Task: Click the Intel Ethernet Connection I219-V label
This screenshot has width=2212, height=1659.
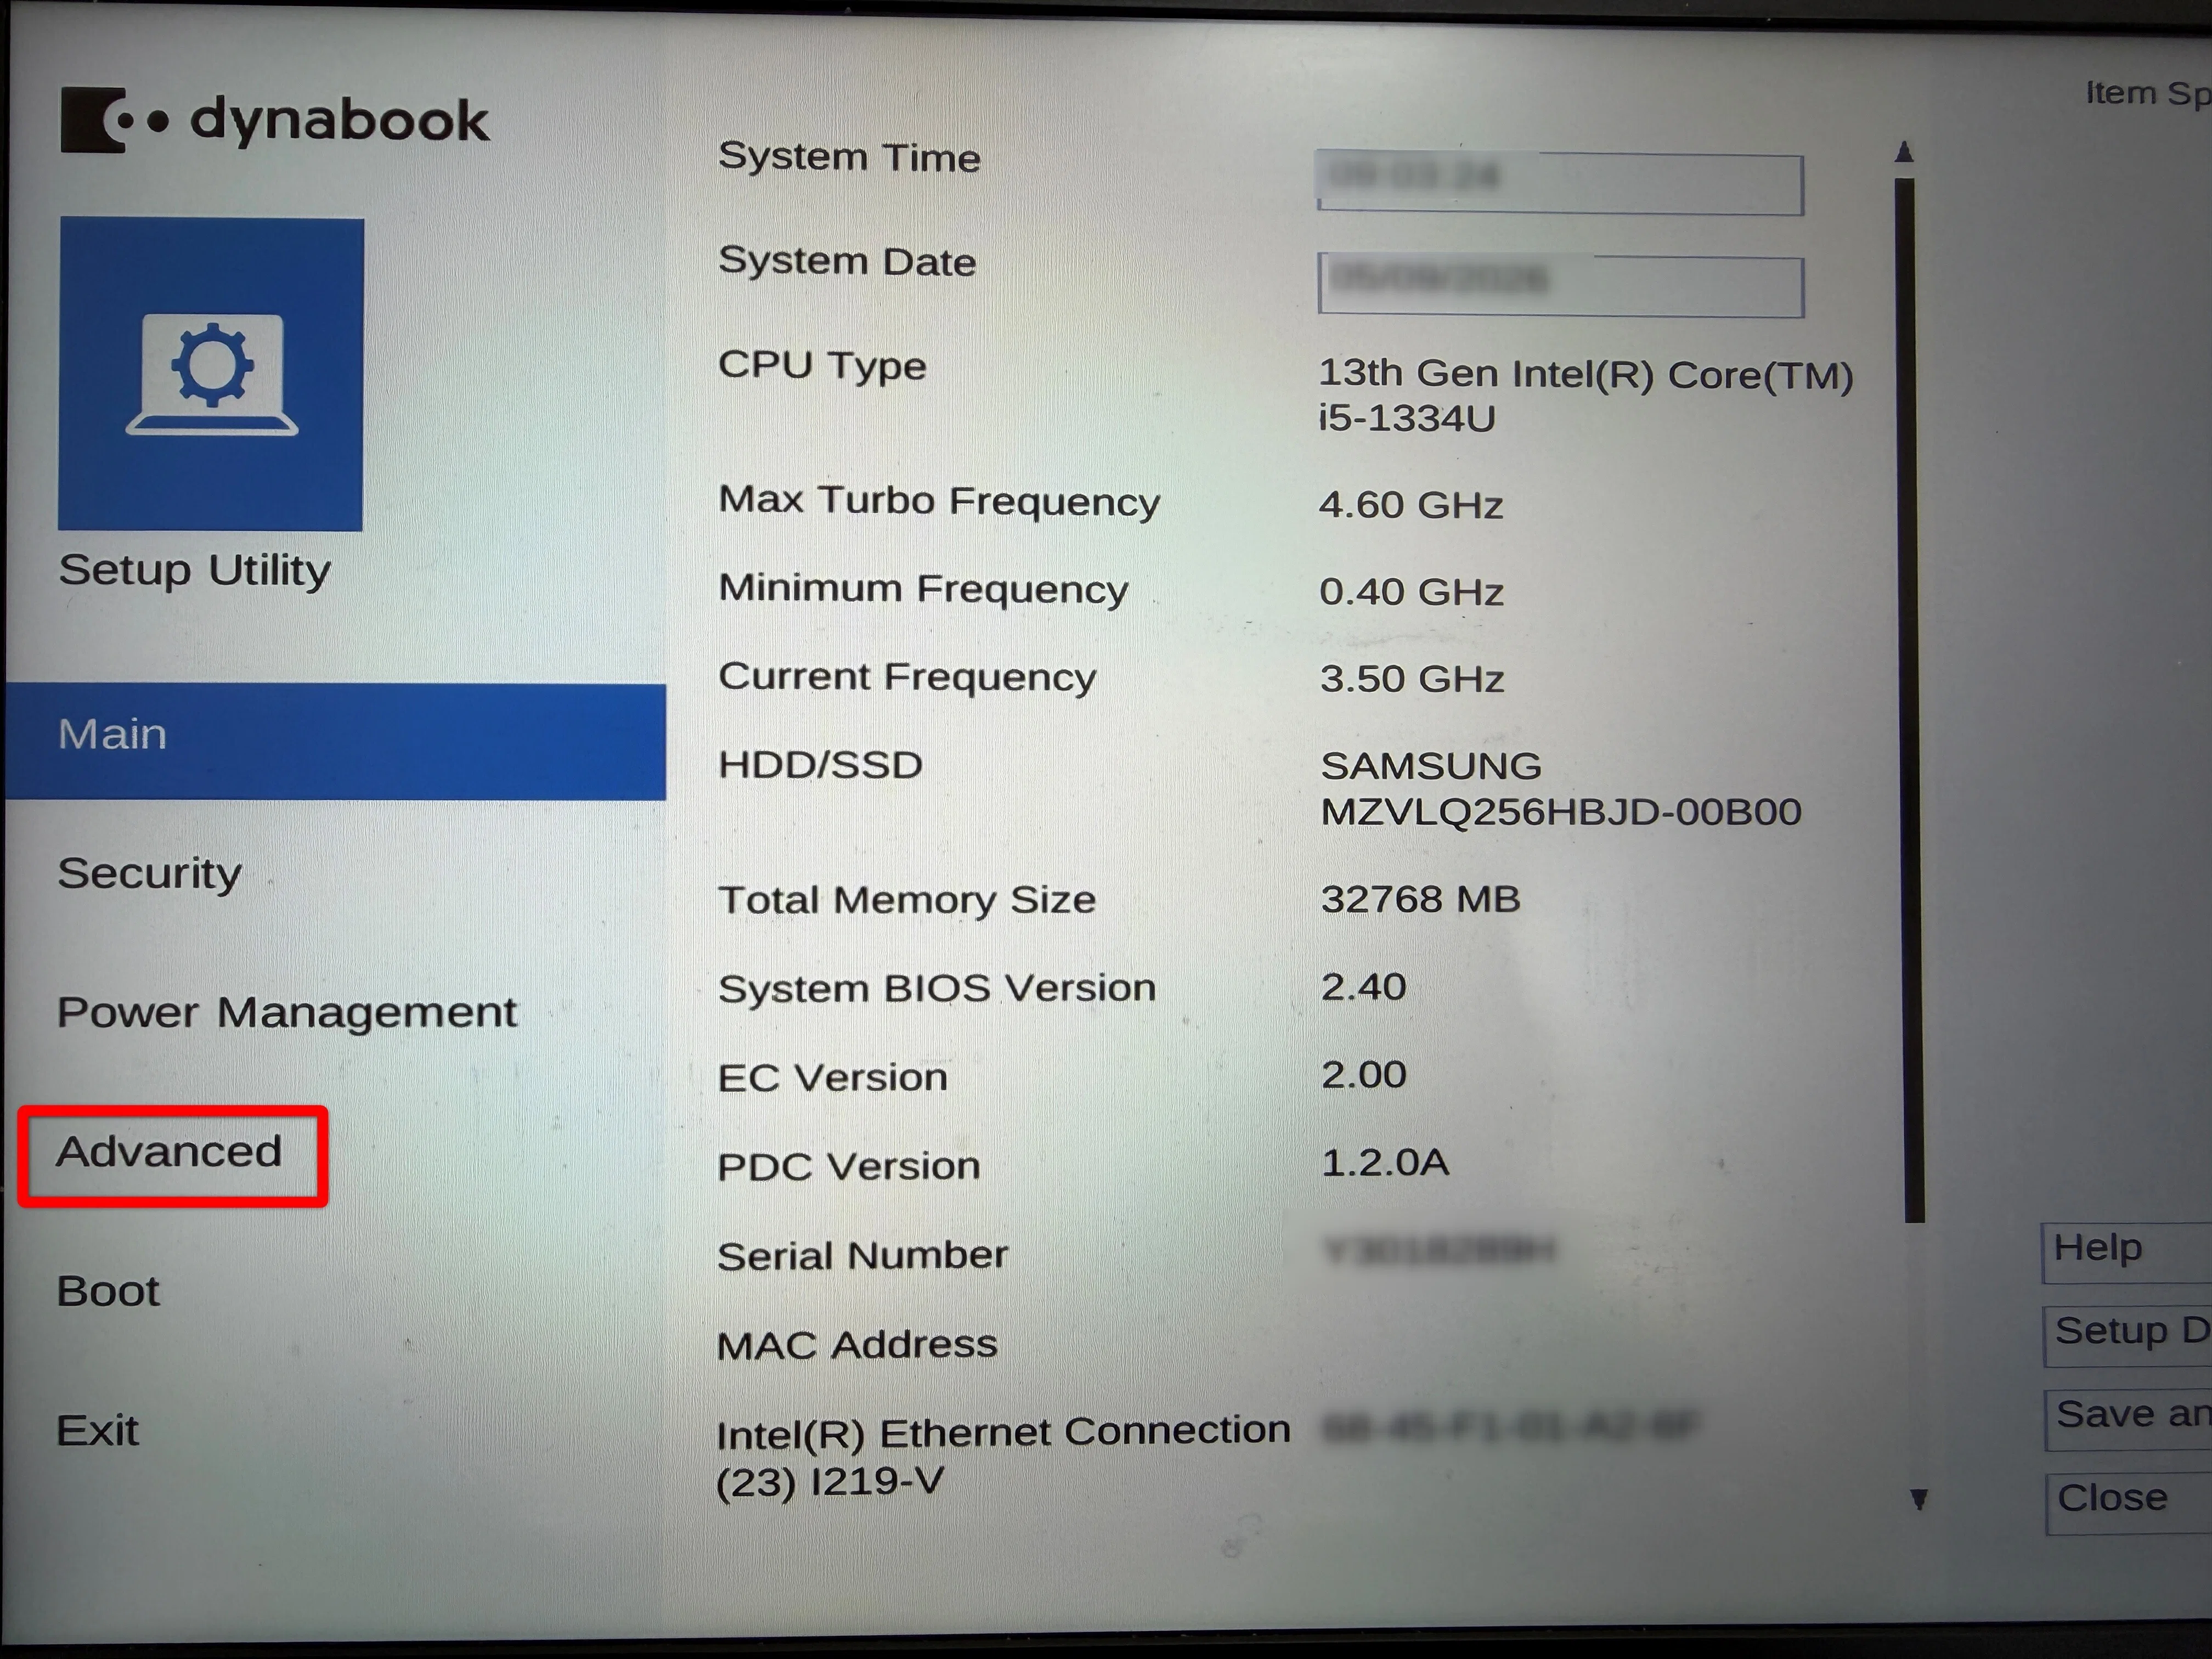Action: (x=1003, y=1457)
